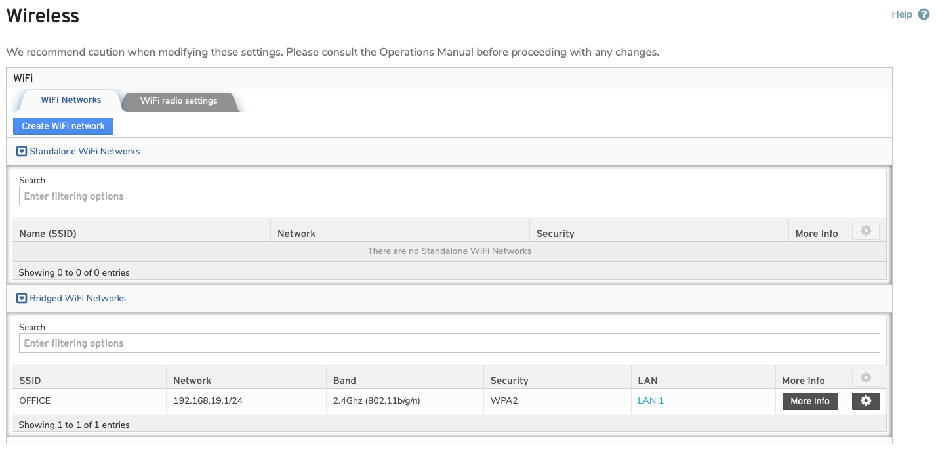Image resolution: width=936 pixels, height=453 pixels.
Task: Click the OFFICE SSID cell
Action: 35,401
